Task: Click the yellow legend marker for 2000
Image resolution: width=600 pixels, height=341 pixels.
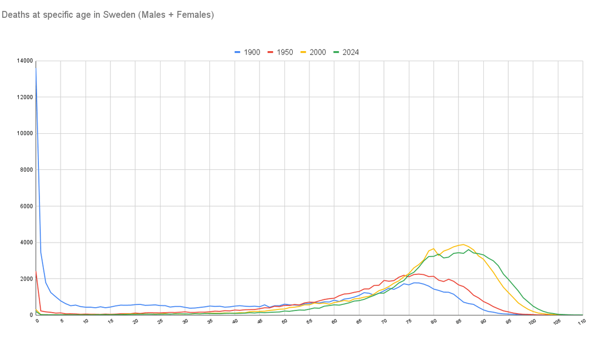Action: (x=304, y=52)
